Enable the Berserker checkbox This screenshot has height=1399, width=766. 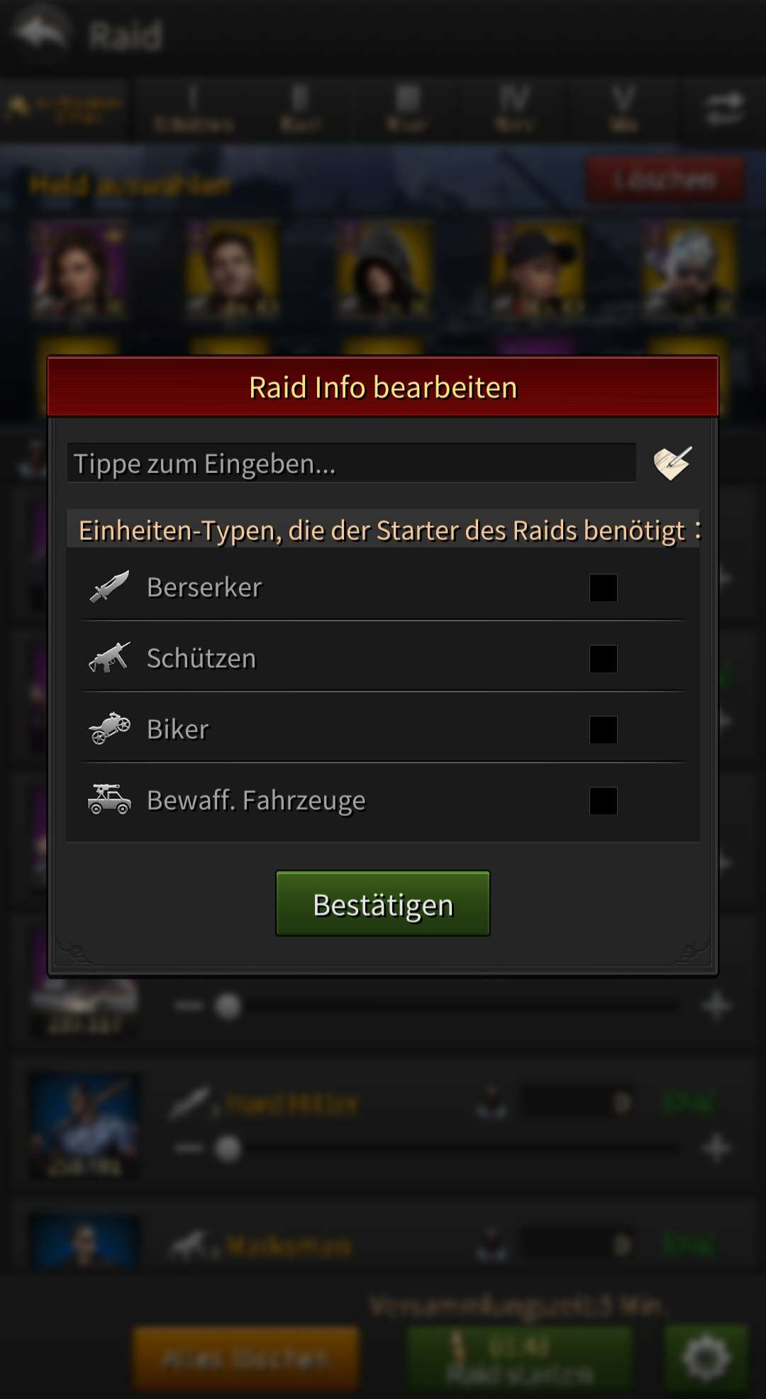tap(603, 587)
